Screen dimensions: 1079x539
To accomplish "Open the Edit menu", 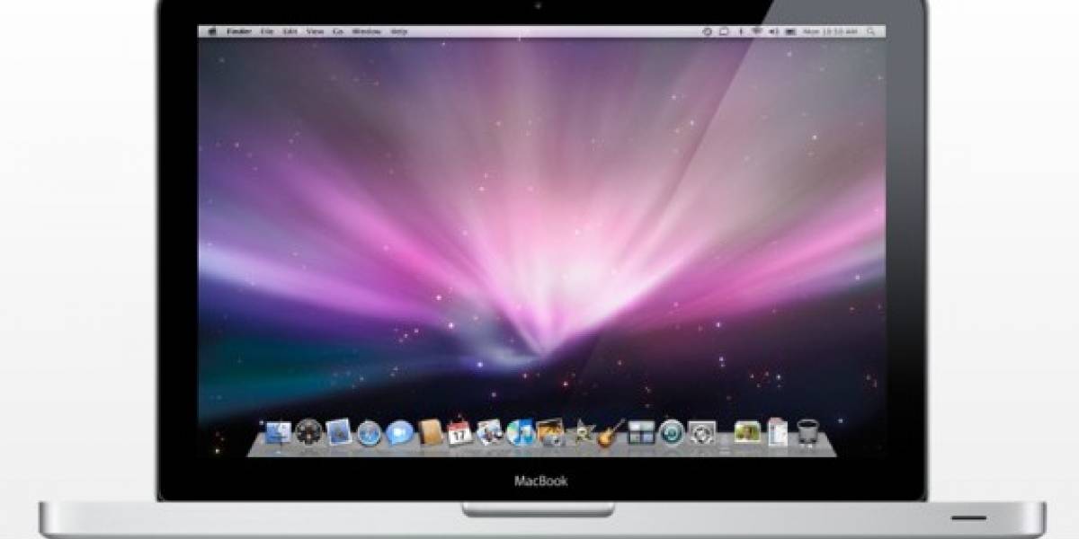I will 290,31.
